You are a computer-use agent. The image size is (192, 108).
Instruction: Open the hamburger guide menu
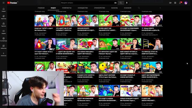pyautogui.click(x=4, y=3)
